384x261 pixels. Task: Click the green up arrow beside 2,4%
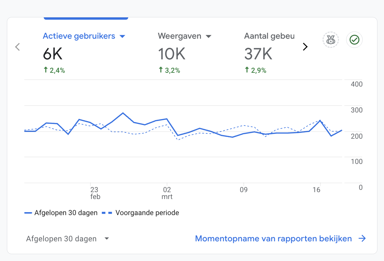point(46,70)
